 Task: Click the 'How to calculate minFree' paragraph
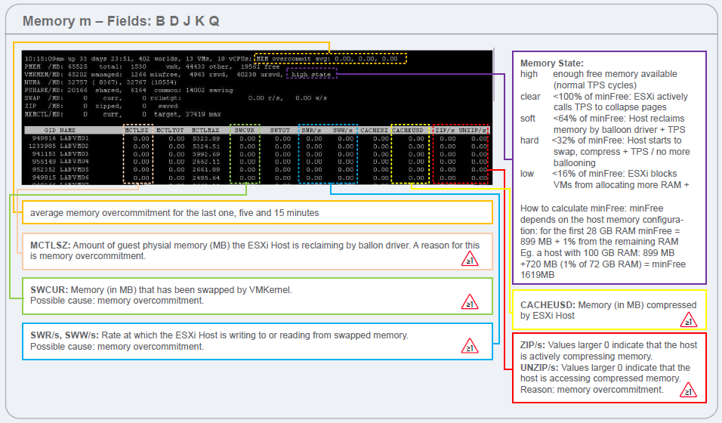(603, 242)
